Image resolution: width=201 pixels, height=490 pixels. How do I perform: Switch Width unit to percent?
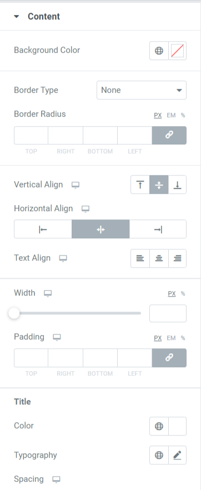point(183,293)
